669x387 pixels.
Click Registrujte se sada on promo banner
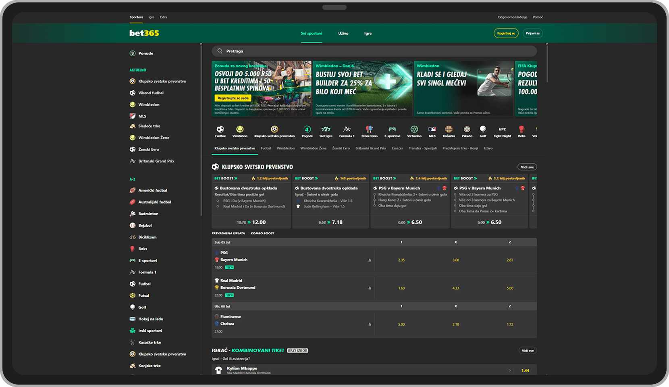coord(233,98)
